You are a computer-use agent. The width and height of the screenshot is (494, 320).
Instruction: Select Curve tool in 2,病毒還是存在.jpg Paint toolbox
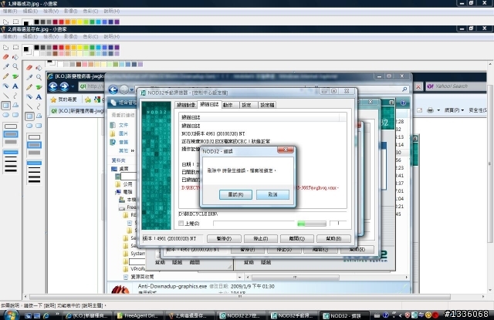point(15,96)
